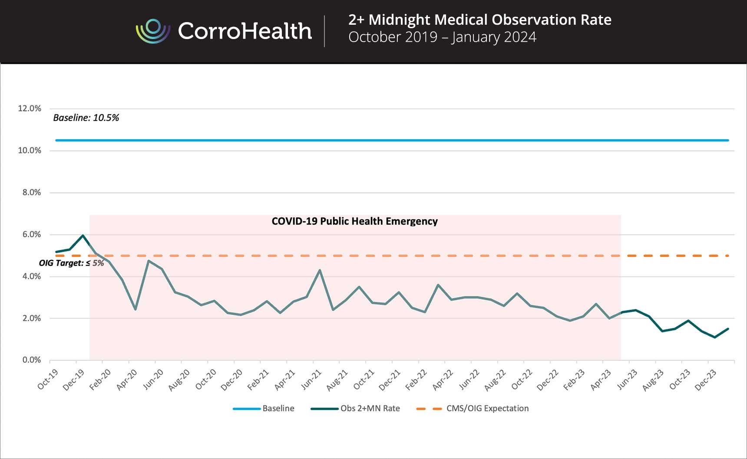
Task: Click the CorroHealth wordmark text
Action: [245, 31]
